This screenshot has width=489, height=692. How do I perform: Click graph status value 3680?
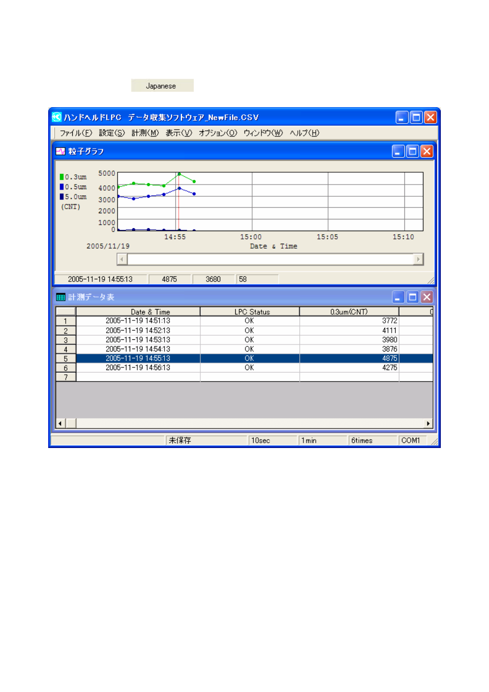[x=213, y=279]
